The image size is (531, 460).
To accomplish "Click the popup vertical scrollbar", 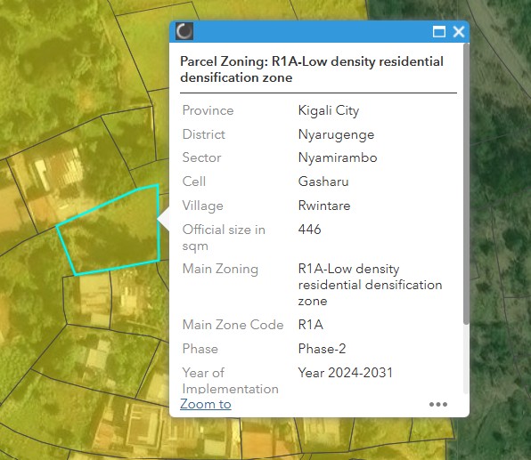I will (x=466, y=184).
